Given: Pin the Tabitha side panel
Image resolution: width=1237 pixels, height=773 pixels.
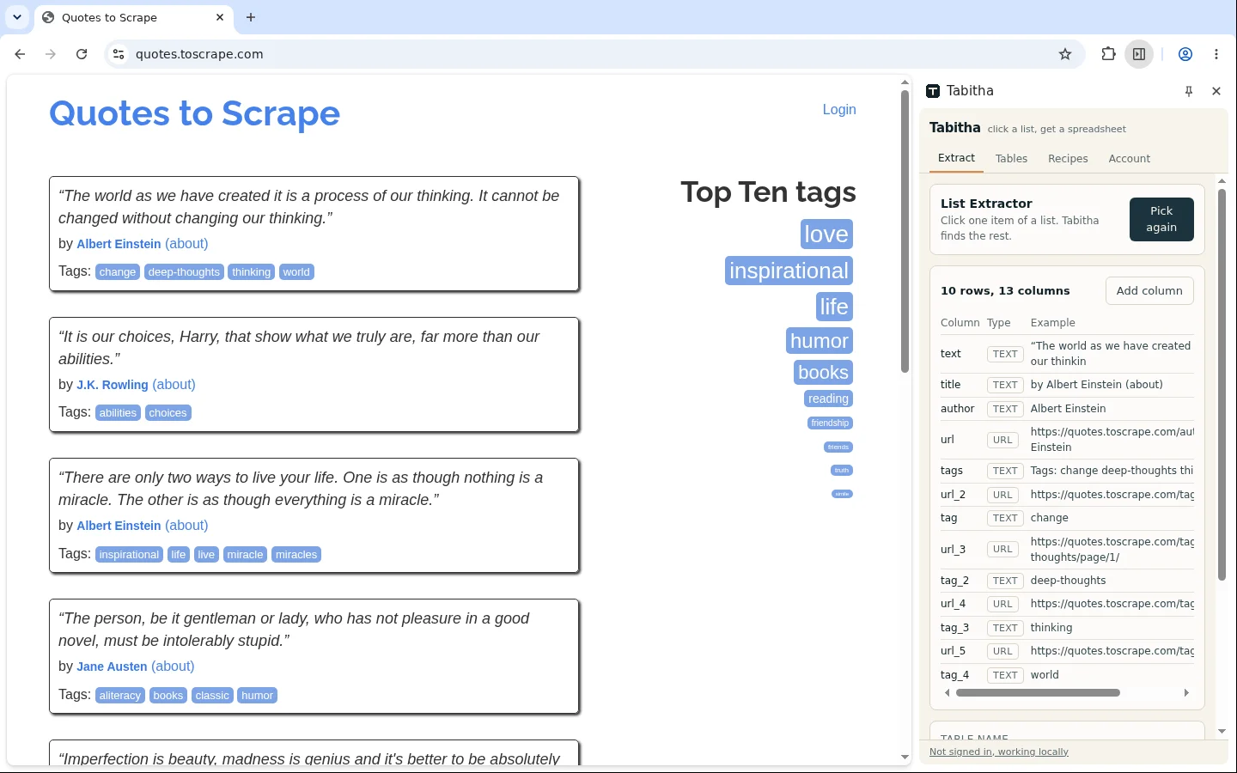Looking at the screenshot, I should click(x=1189, y=91).
